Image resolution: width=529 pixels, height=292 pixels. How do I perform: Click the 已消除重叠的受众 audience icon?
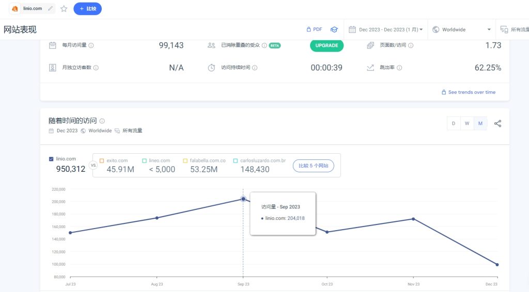pyautogui.click(x=211, y=45)
